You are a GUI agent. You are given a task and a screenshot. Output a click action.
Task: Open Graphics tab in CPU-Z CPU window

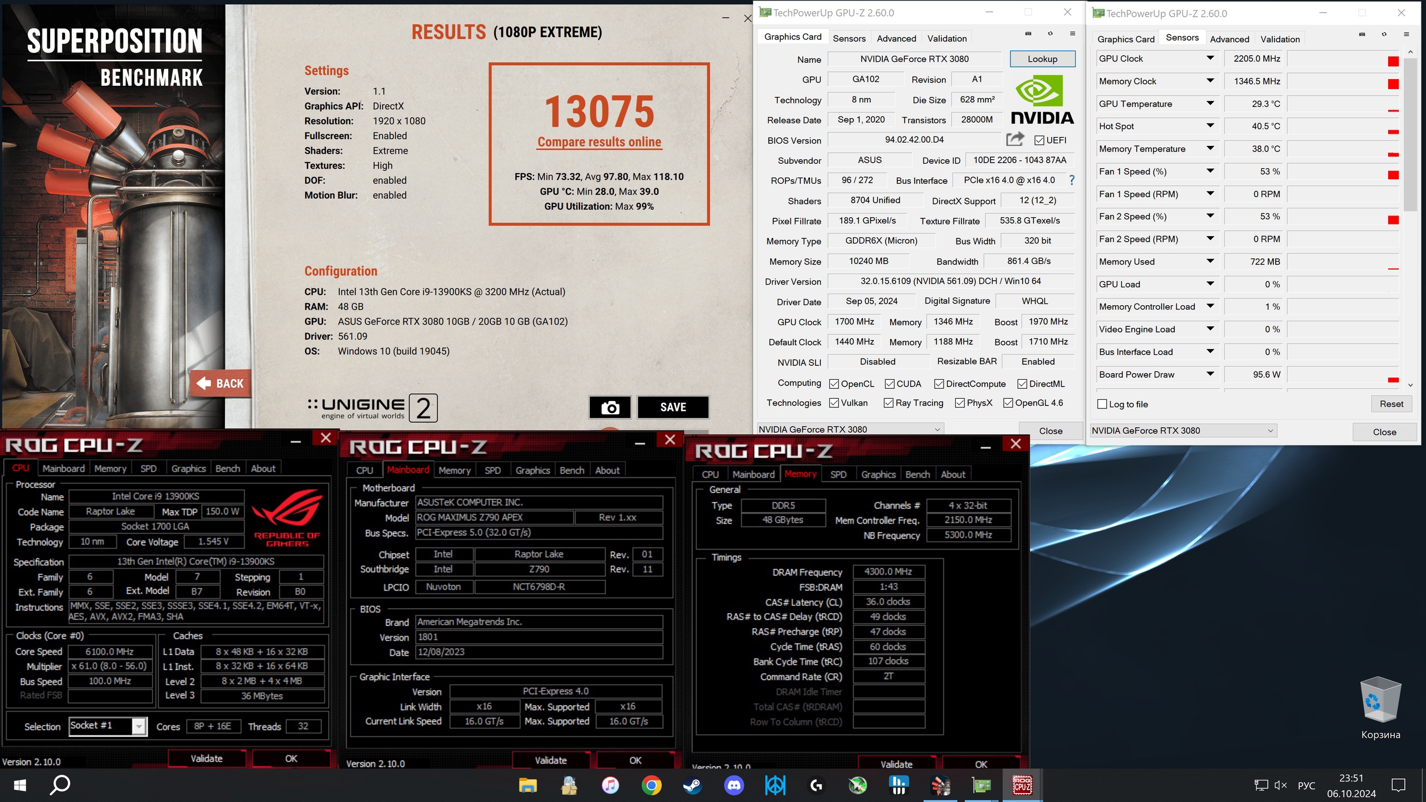(x=188, y=469)
